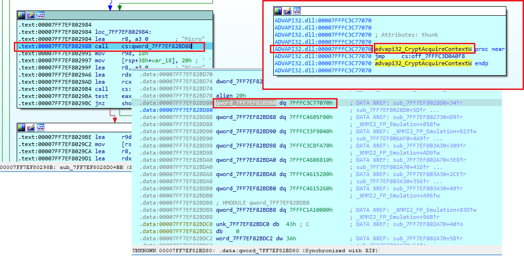Click value 7FFFC4615280h

[x=311, y=174]
